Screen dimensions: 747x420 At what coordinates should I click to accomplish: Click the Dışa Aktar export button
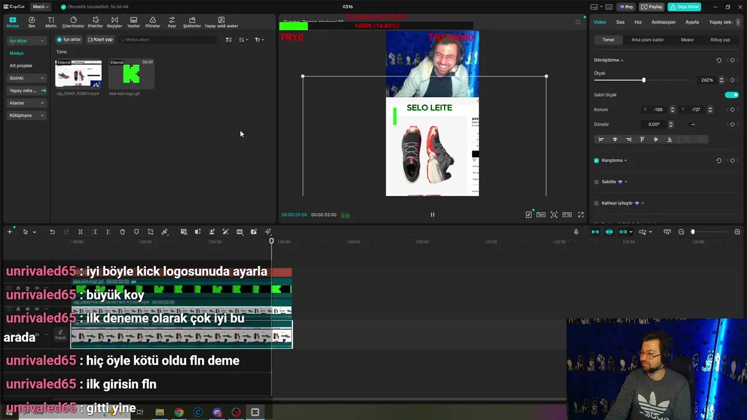coord(685,7)
